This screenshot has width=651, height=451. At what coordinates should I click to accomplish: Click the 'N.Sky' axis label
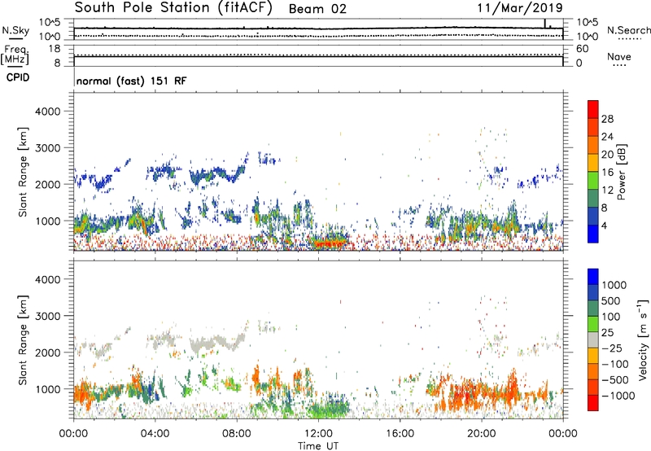(x=15, y=30)
